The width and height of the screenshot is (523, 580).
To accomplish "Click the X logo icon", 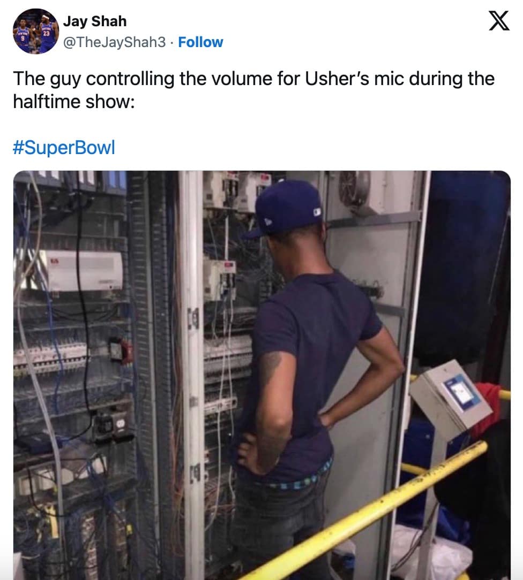I will coord(499,21).
